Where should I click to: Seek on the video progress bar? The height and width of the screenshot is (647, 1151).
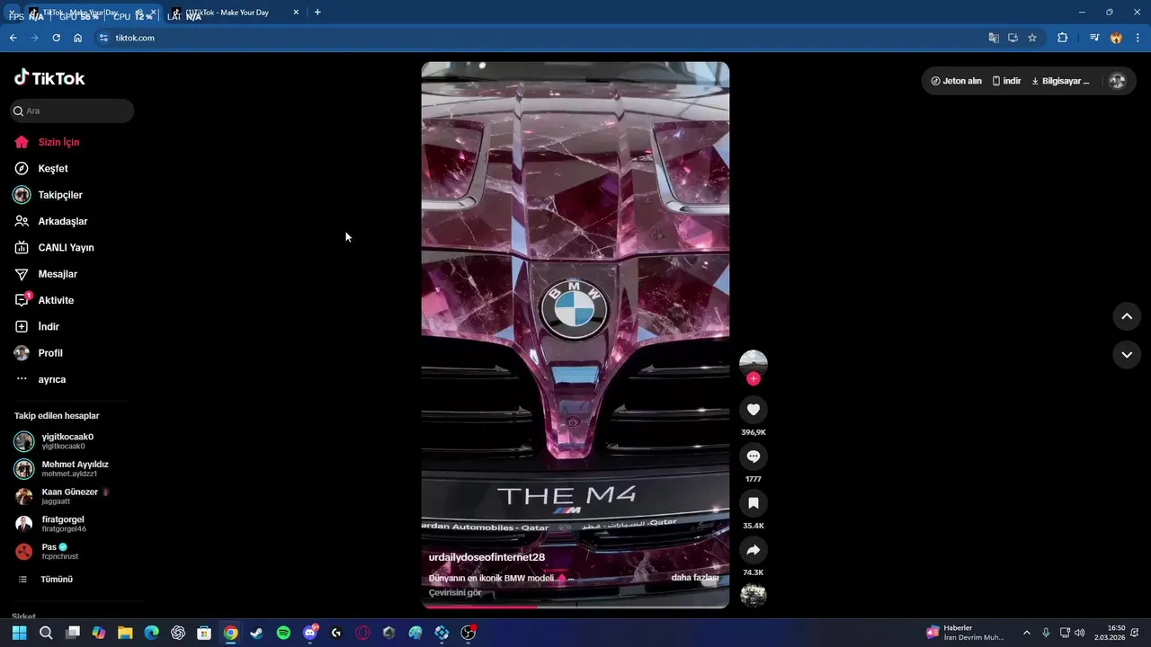tap(575, 607)
